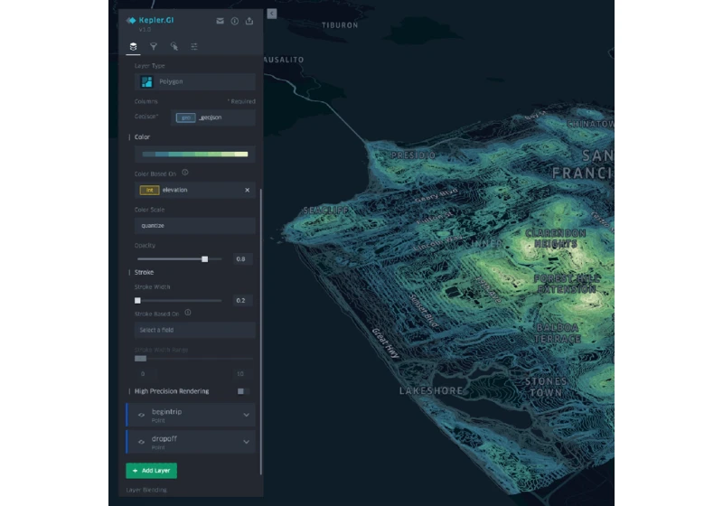Click the Polygon layer type icon
This screenshot has height=506, width=723.
pyautogui.click(x=146, y=82)
